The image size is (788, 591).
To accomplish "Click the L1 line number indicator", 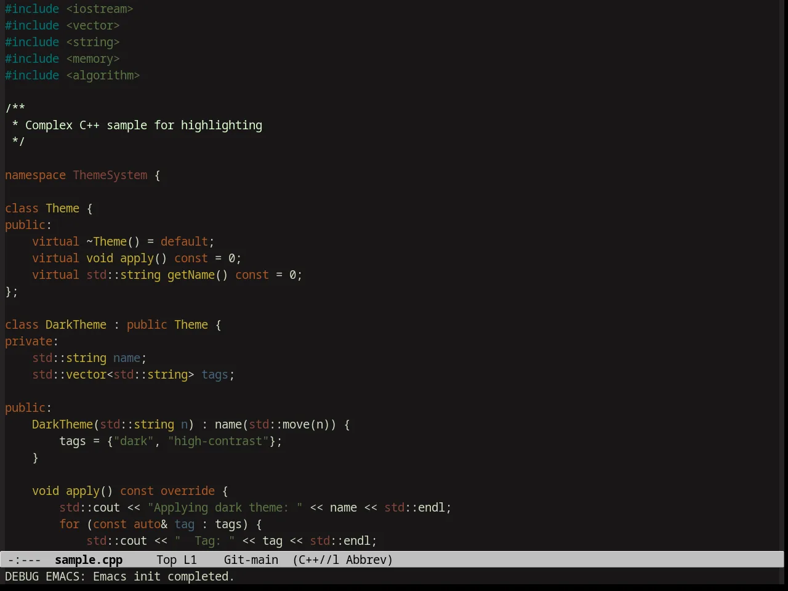I will [190, 560].
